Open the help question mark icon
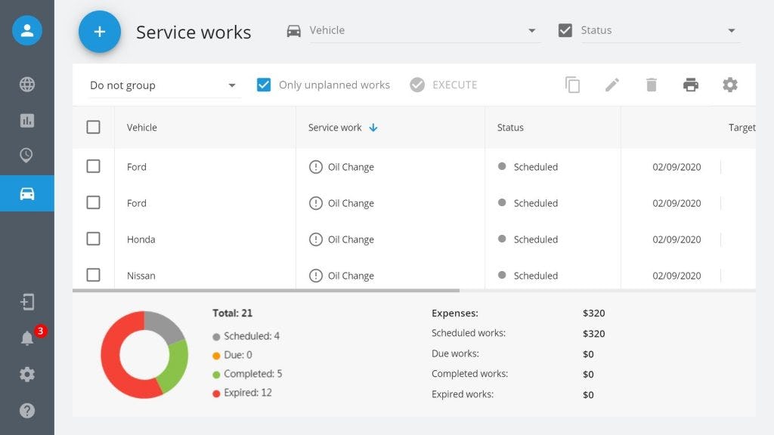This screenshot has height=435, width=774. coord(27,410)
